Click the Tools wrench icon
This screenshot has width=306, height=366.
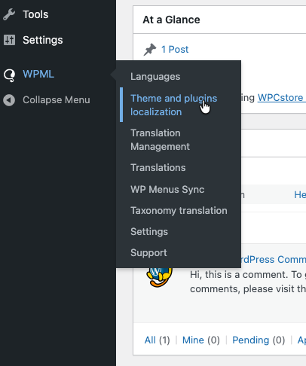coord(9,14)
